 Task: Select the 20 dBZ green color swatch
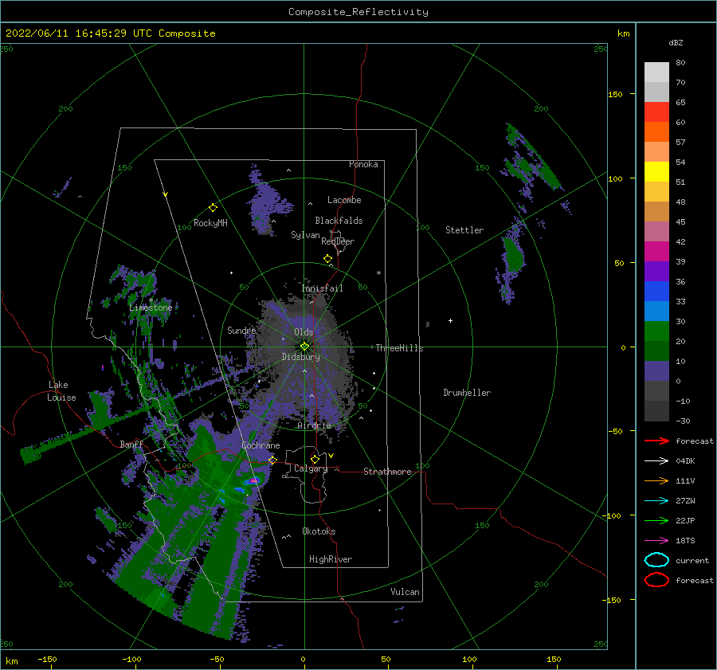(656, 331)
